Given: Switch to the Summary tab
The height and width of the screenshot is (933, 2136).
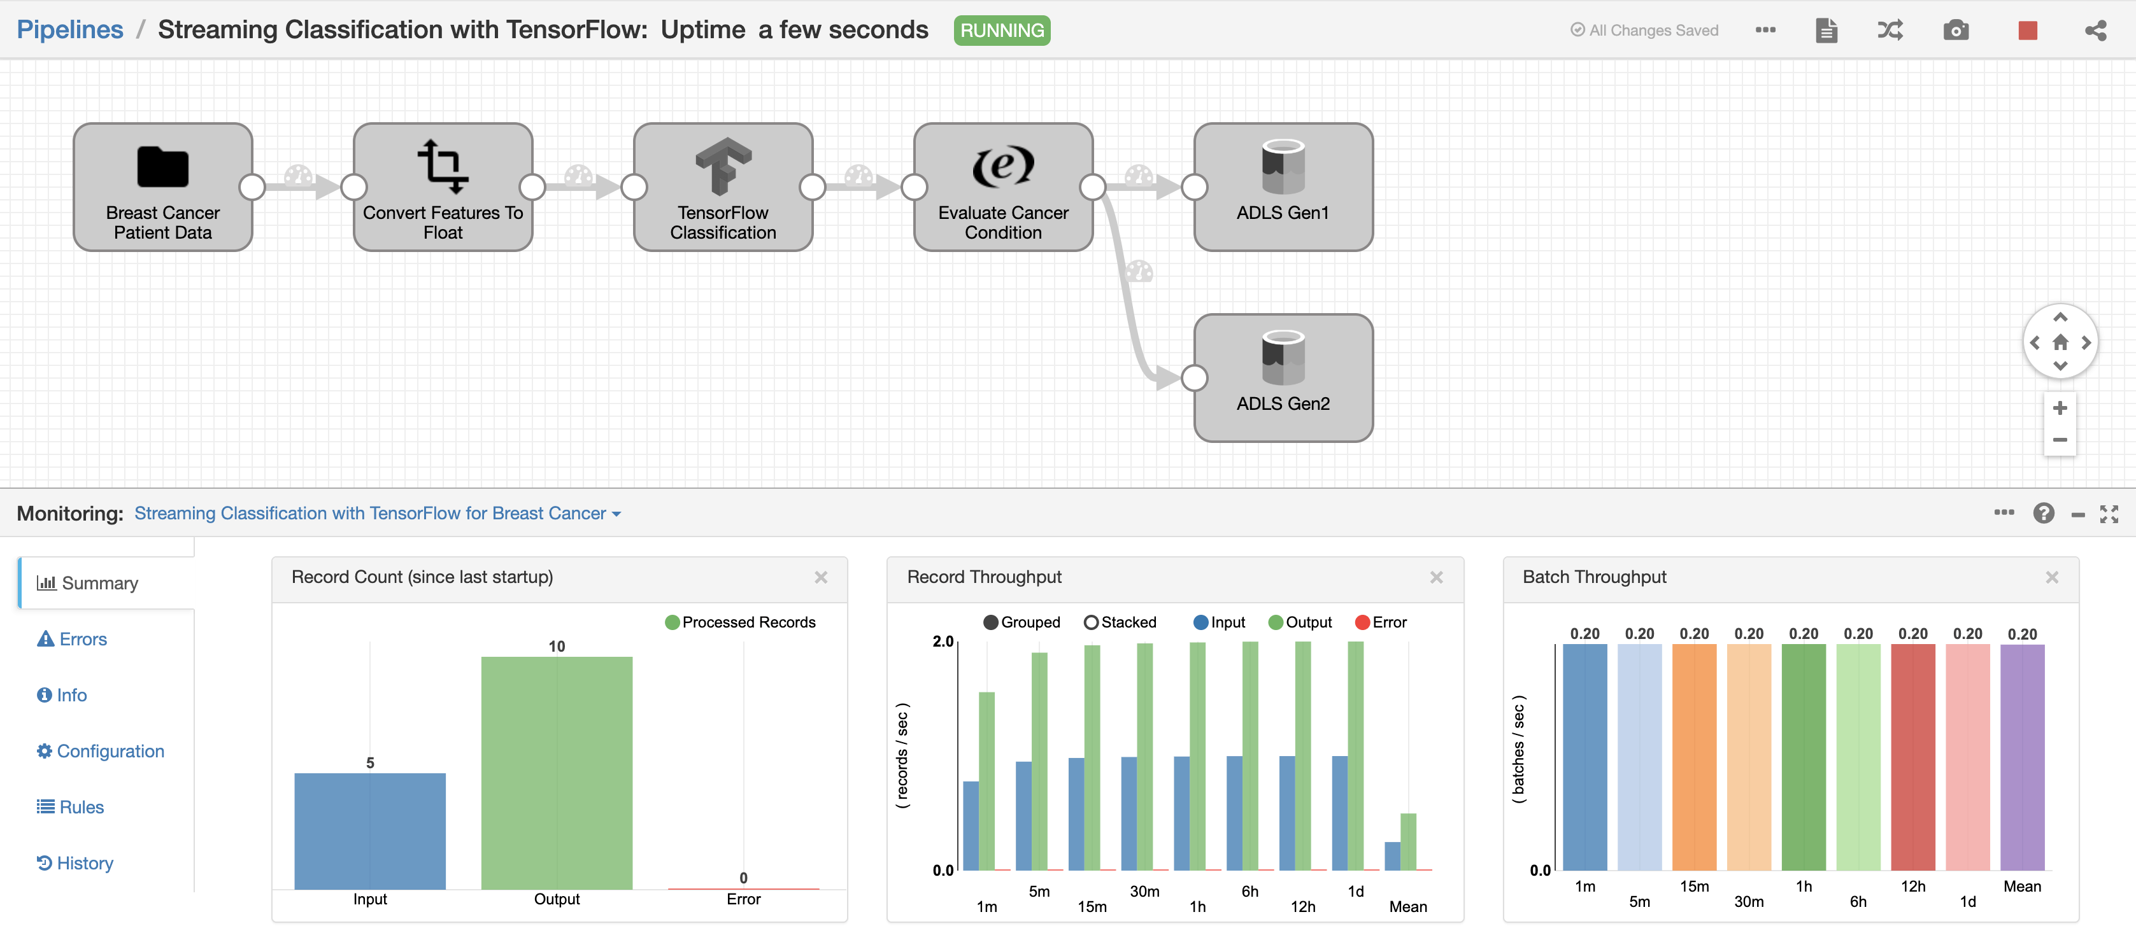Looking at the screenshot, I should [x=106, y=584].
